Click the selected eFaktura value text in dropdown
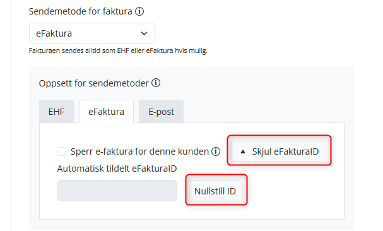 coord(54,33)
